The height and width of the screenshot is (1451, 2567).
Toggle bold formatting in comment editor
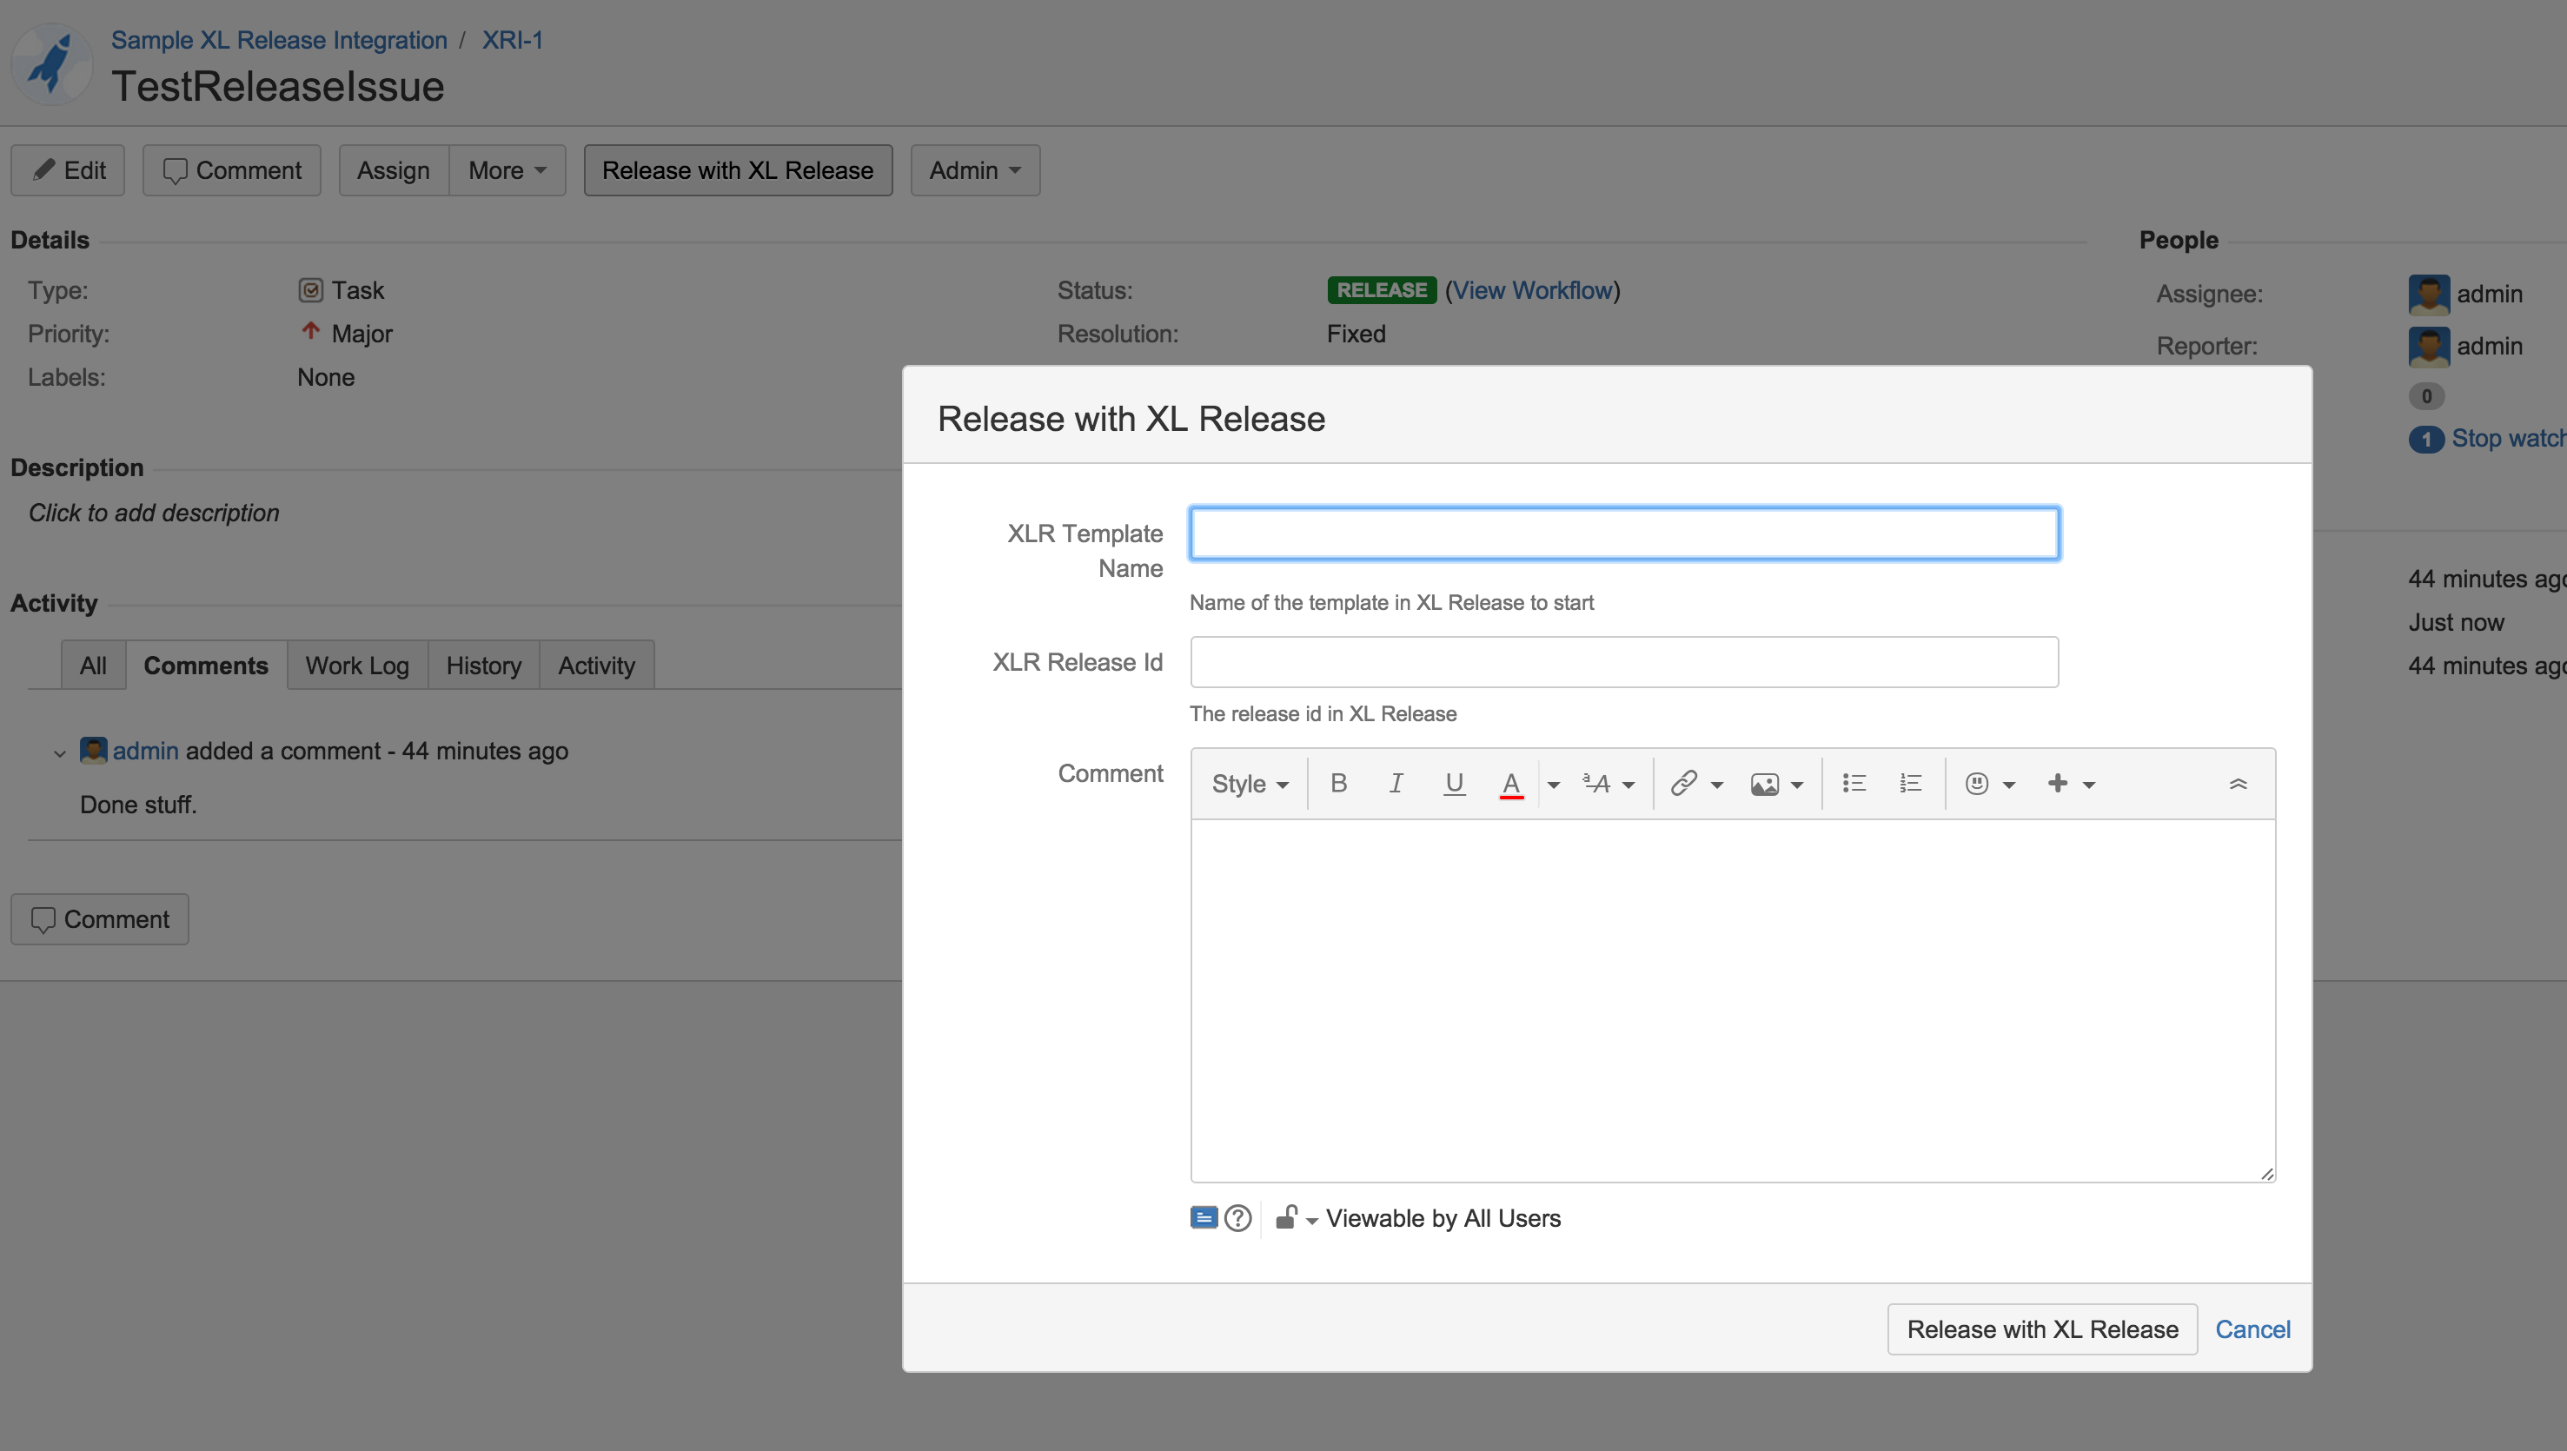(1338, 784)
